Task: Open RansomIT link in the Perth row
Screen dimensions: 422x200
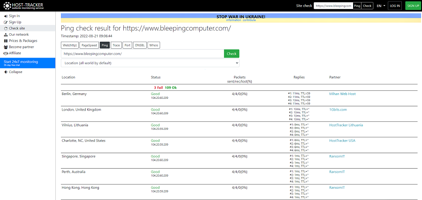Action: click(x=337, y=172)
